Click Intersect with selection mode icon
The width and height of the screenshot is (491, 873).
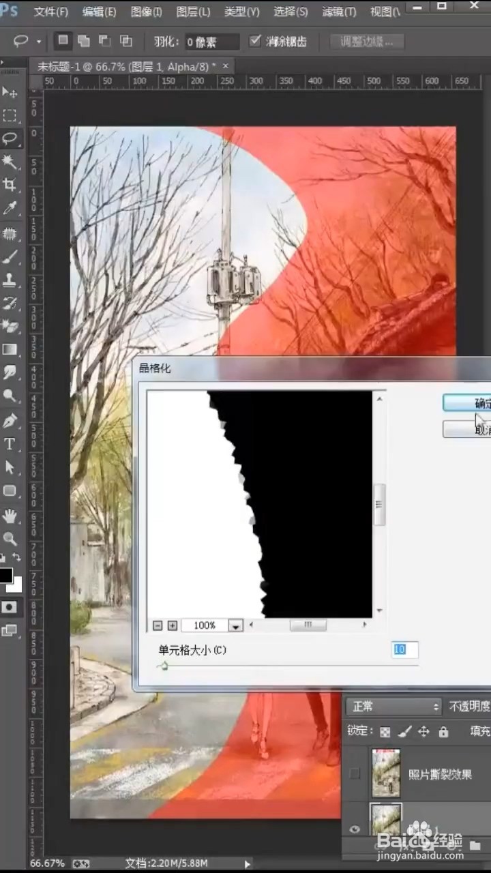tap(125, 40)
